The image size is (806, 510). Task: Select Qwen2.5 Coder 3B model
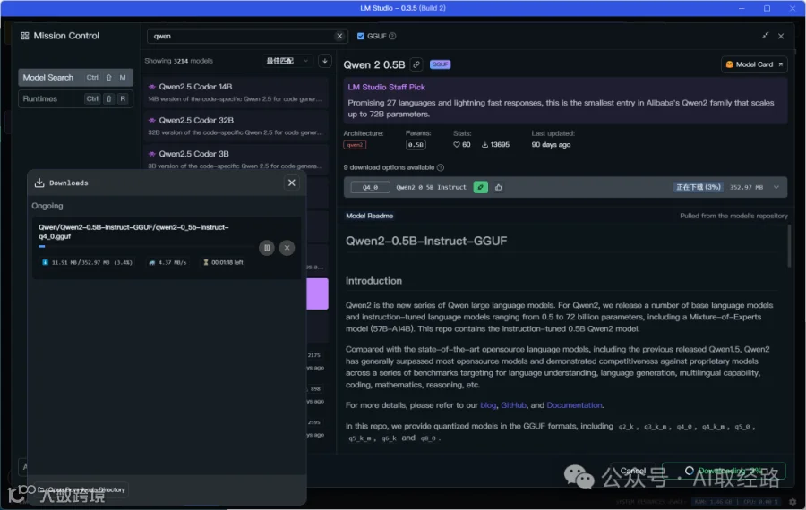coord(236,158)
